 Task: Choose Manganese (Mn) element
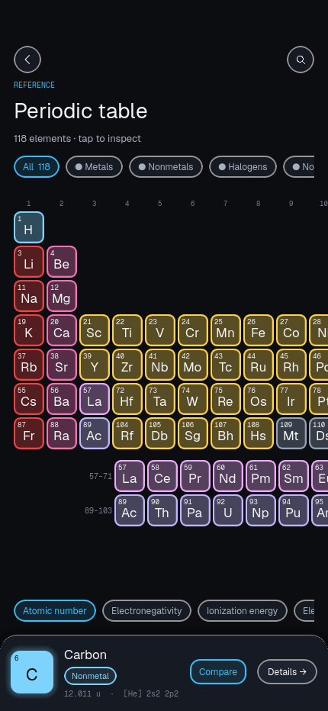tap(226, 330)
